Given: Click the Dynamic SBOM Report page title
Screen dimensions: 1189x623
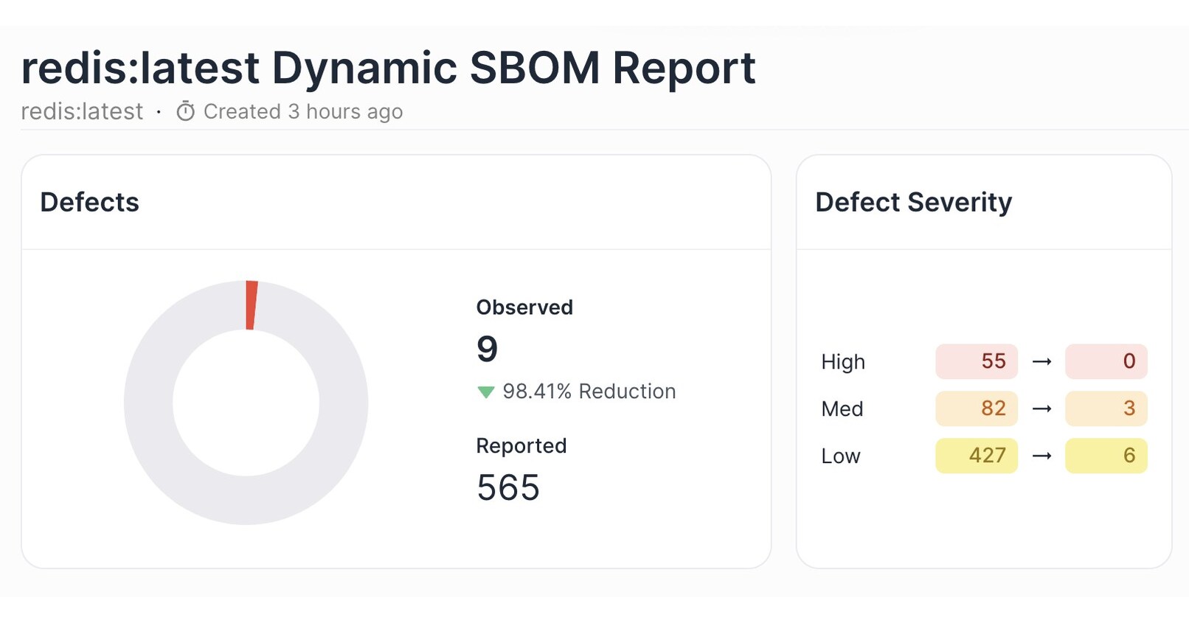Looking at the screenshot, I should pos(388,68).
